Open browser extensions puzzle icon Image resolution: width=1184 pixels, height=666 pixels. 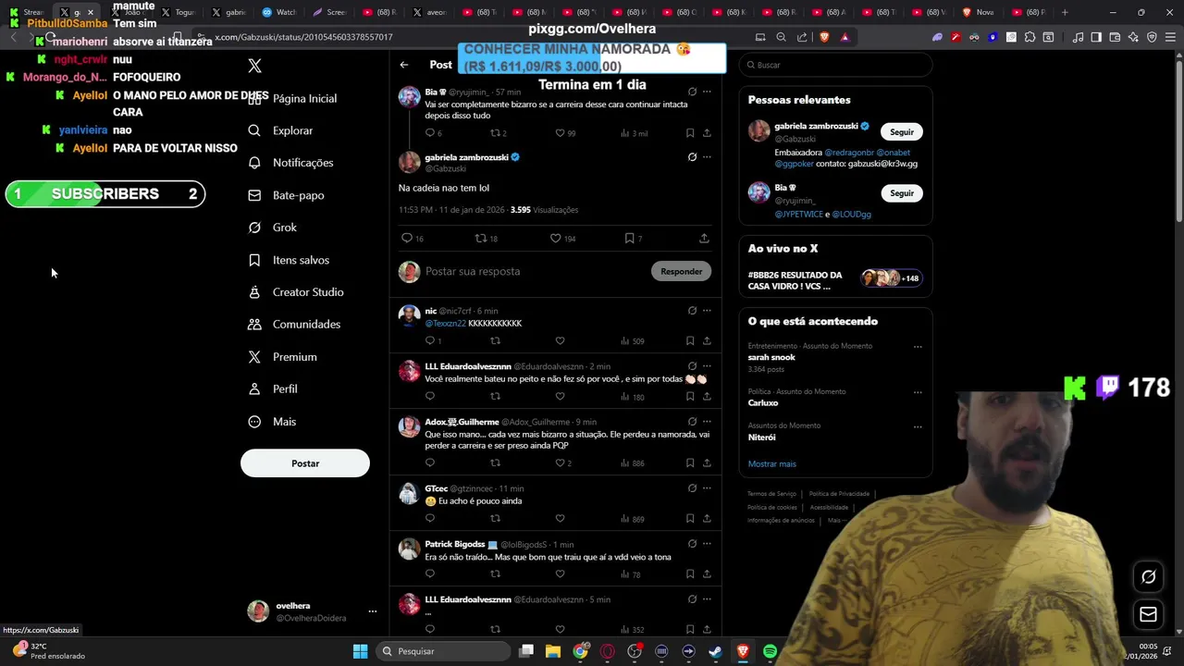tap(1030, 37)
